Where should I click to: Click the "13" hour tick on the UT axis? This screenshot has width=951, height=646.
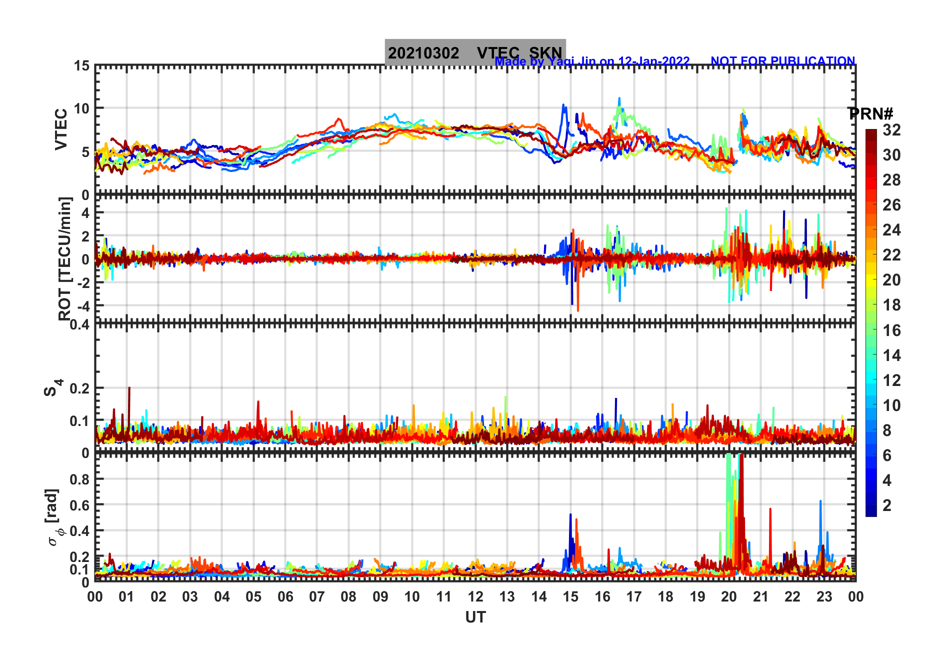pos(507,596)
